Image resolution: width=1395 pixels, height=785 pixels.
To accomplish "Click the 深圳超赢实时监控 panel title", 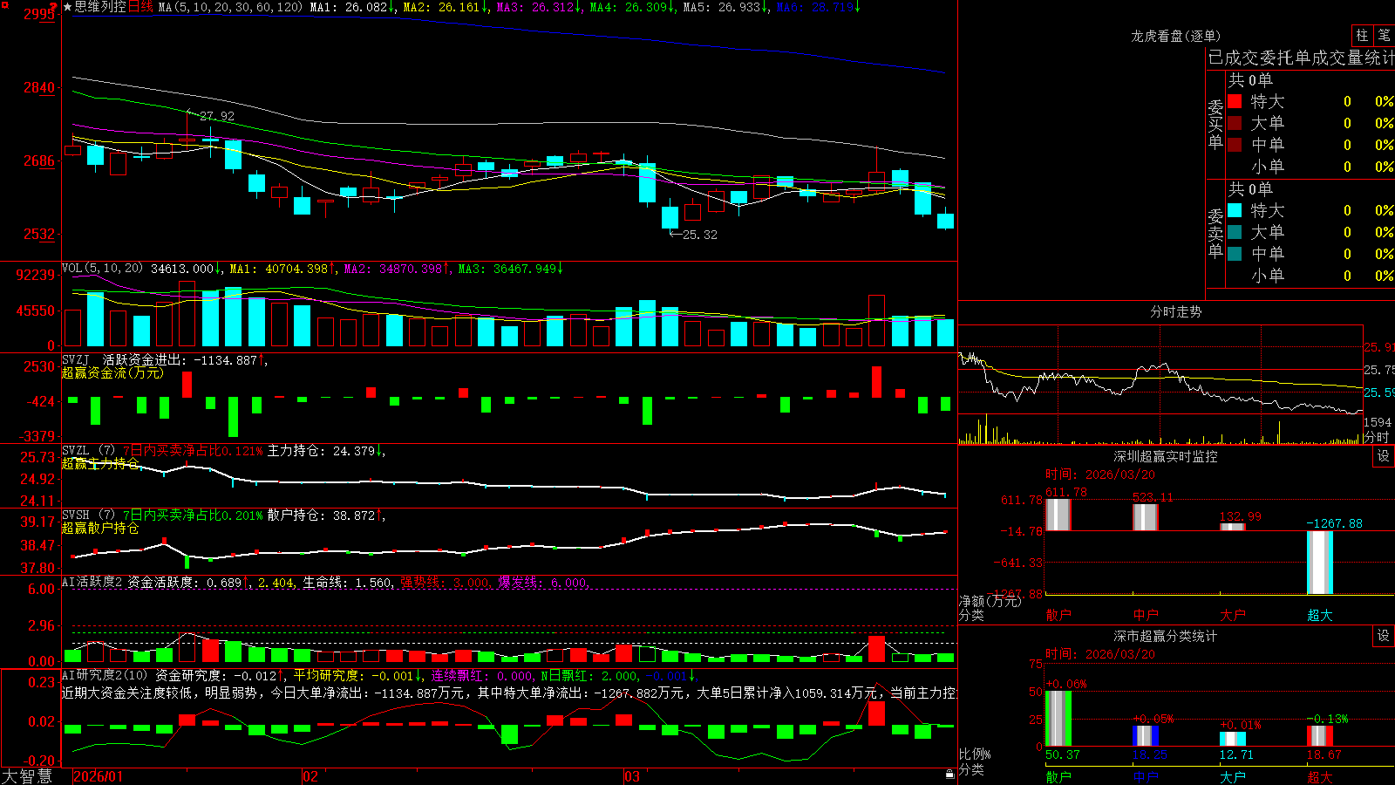I will click(x=1166, y=456).
